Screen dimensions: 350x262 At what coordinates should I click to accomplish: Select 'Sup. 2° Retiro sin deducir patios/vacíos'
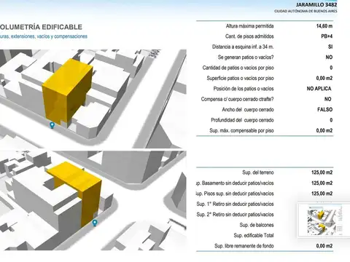235,215
